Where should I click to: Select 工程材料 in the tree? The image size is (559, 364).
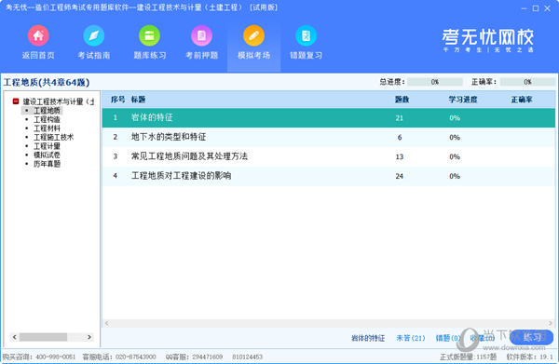pyautogui.click(x=47, y=128)
